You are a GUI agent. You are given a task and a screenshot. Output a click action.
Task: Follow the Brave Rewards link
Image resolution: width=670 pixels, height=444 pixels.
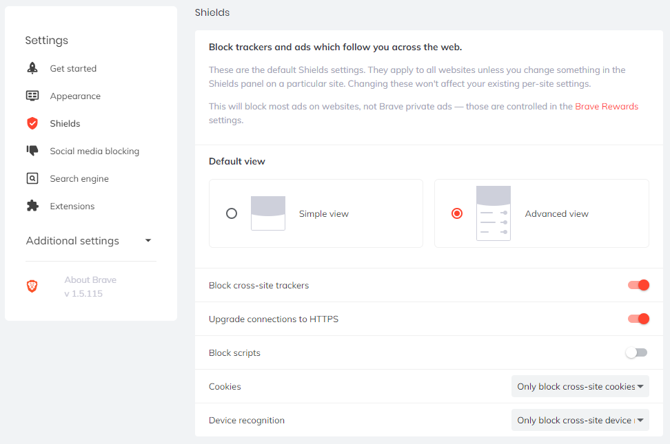[x=607, y=106]
